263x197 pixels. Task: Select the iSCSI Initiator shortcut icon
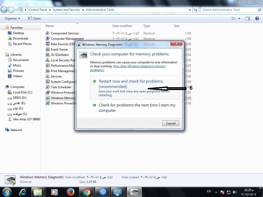click(x=48, y=55)
